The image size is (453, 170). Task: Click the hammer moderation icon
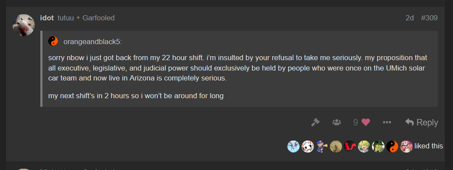point(315,122)
